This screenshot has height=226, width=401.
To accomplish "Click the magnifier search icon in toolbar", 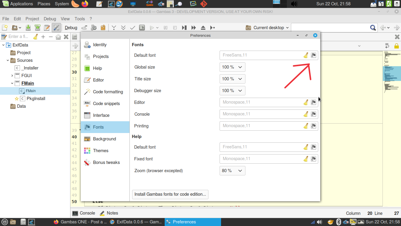I will tap(373, 28).
